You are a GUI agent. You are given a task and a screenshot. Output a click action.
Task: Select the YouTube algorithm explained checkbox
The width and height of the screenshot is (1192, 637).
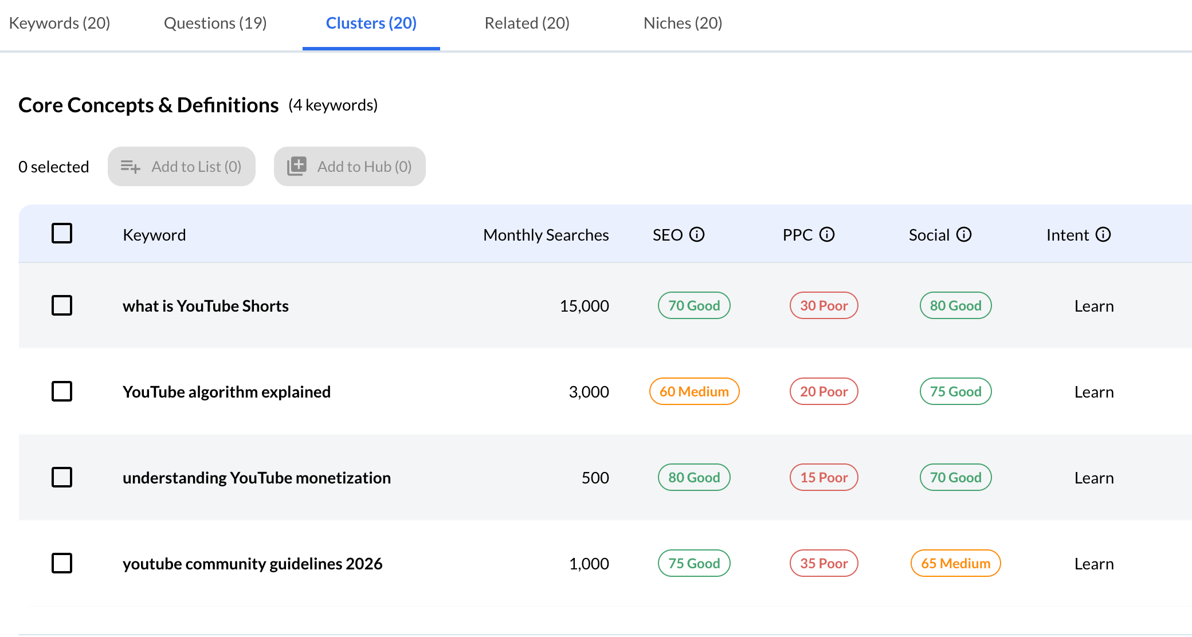(62, 391)
